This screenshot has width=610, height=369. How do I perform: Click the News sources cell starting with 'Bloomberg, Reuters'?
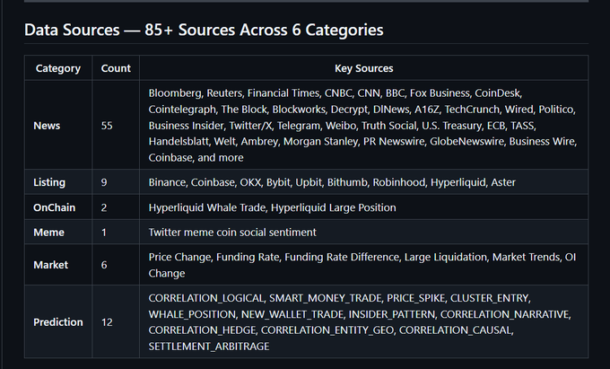click(x=363, y=126)
